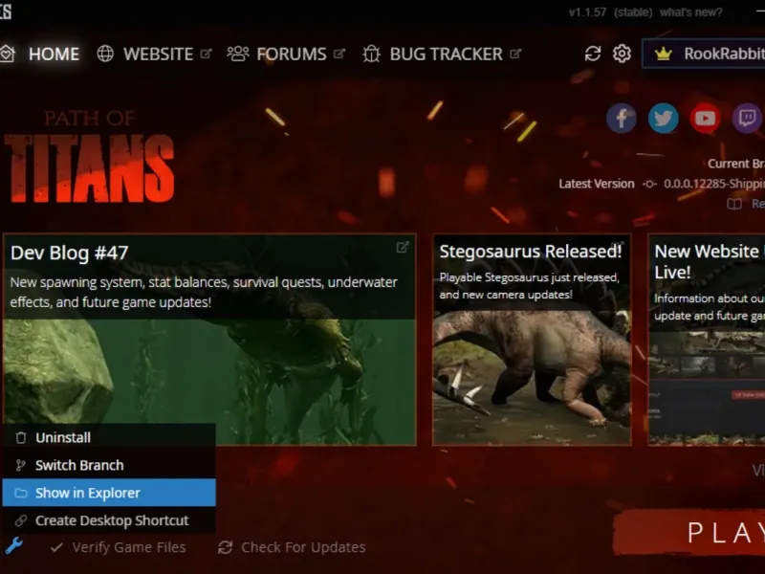Open the FORUMS nav item
This screenshot has height=574, width=765.
[x=292, y=54]
